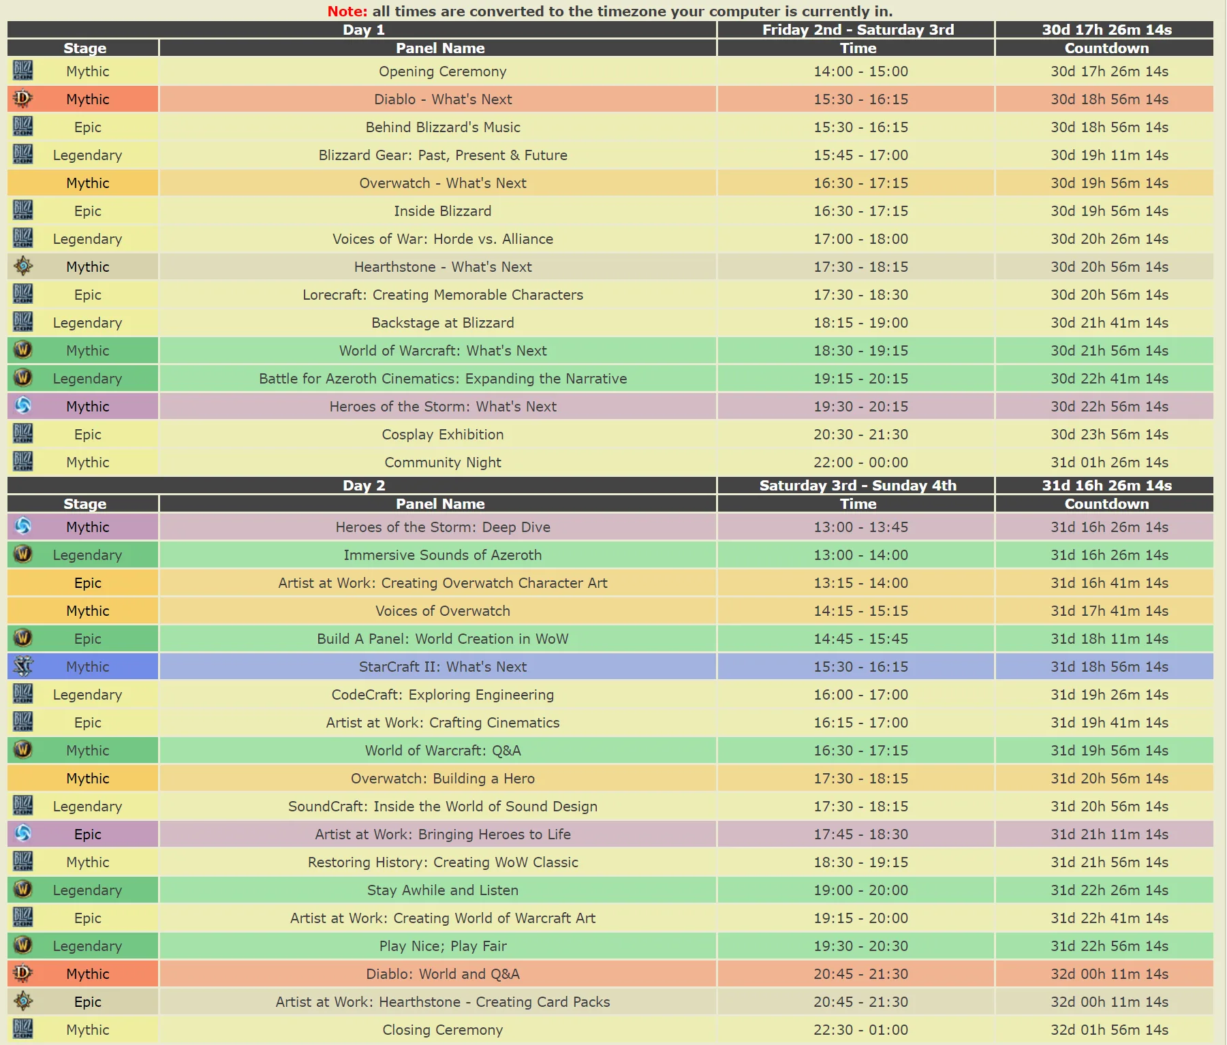Click BlizzCon icon in Community Night row
This screenshot has height=1045, width=1227.
pos(22,461)
